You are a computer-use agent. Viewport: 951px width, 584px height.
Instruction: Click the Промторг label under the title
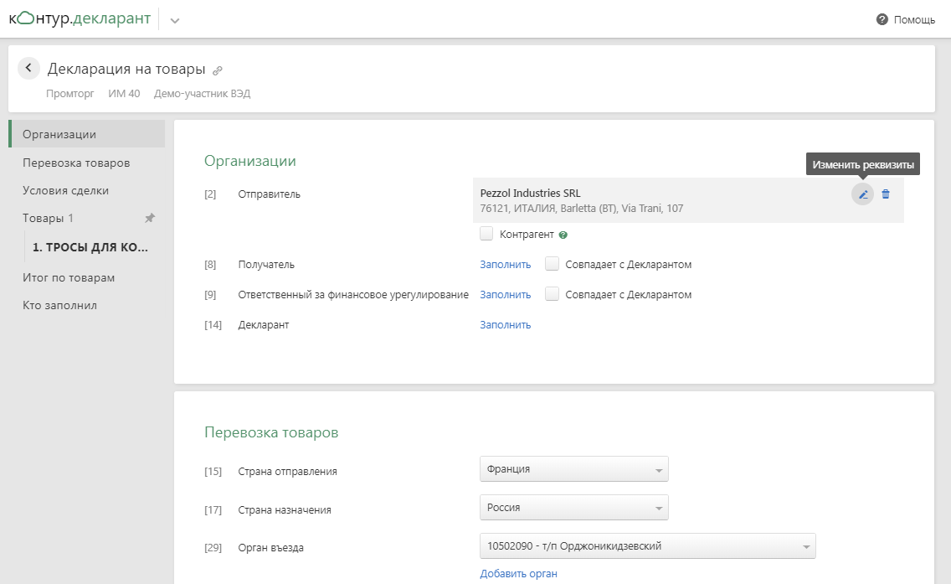(69, 94)
